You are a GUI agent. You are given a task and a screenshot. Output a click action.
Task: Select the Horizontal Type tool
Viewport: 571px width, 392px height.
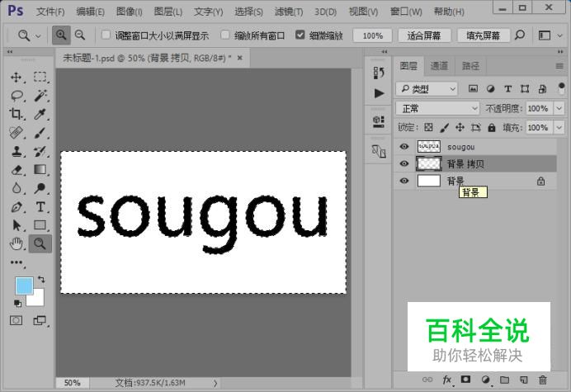click(x=40, y=206)
